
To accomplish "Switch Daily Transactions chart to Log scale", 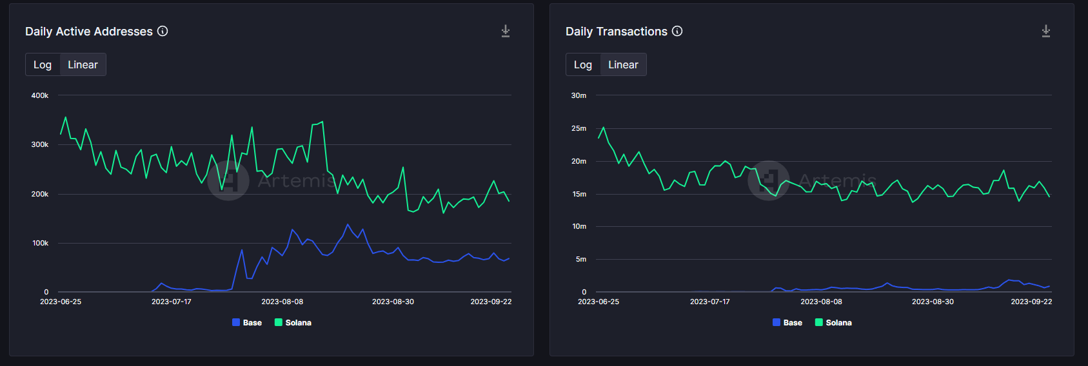I will click(x=583, y=64).
